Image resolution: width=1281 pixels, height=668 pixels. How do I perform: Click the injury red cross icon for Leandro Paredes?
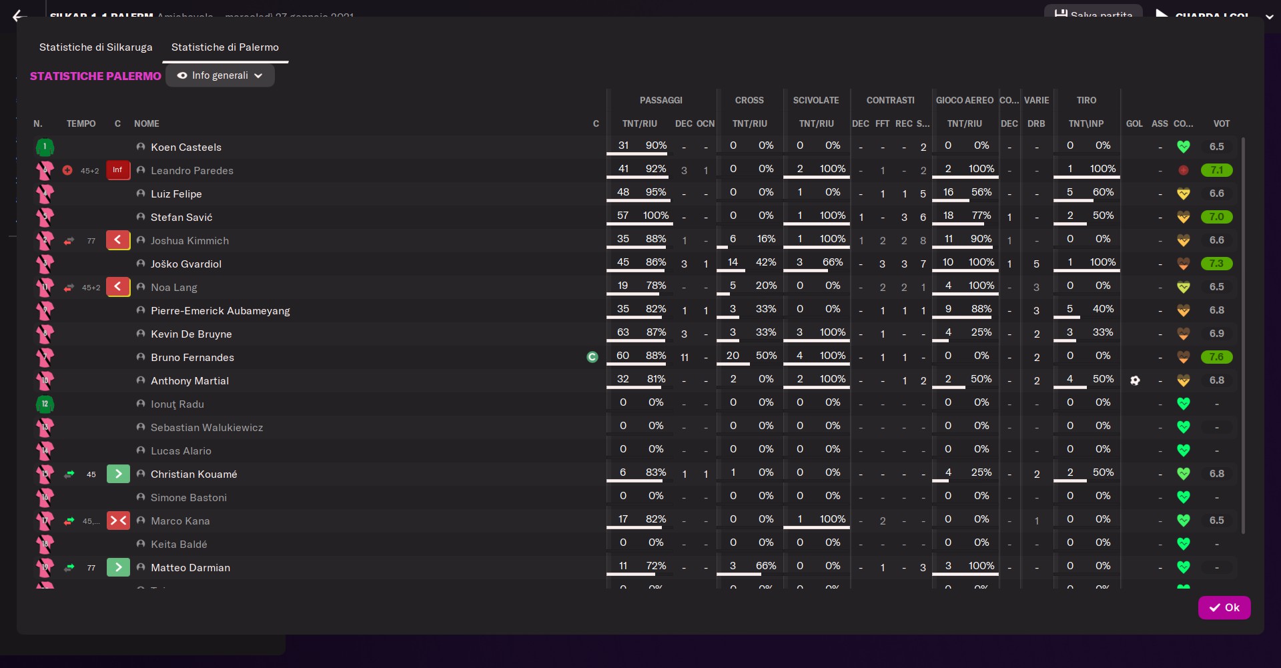click(67, 170)
